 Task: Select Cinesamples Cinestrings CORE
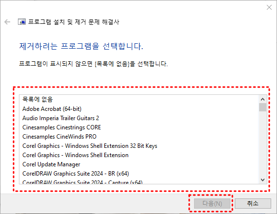[139, 127]
